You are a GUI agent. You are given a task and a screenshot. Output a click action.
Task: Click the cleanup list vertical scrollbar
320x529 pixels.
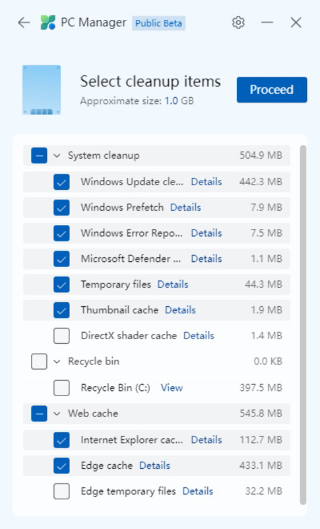(304, 325)
